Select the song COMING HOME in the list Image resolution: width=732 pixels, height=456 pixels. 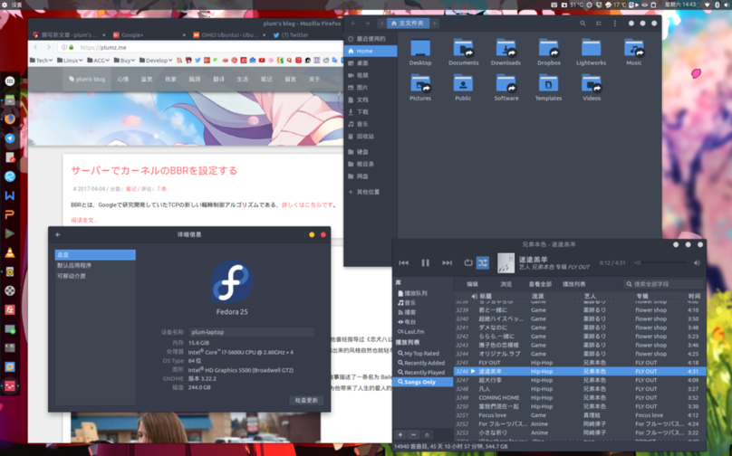[579, 398]
